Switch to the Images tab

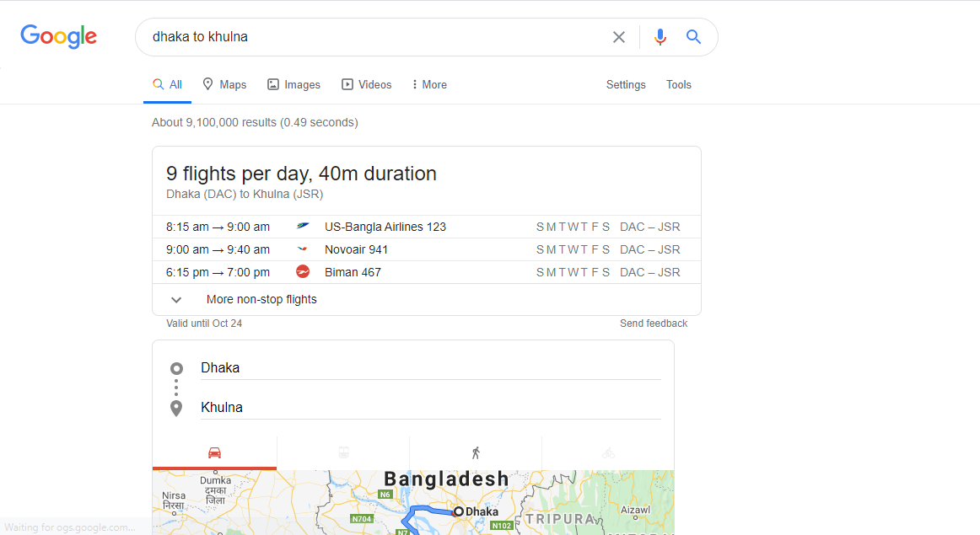point(293,84)
